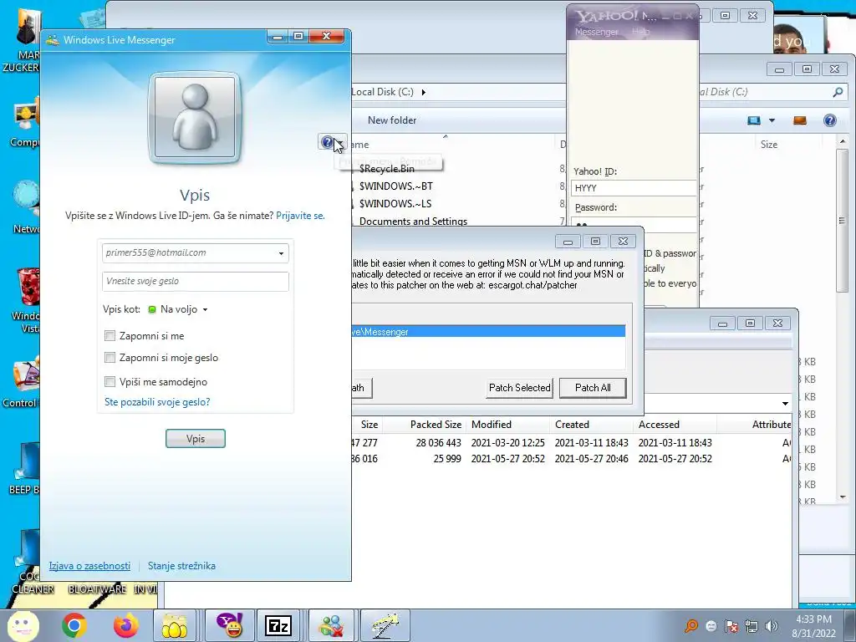Switch to 7-Zip on the taskbar
856x642 pixels.
[x=278, y=625]
